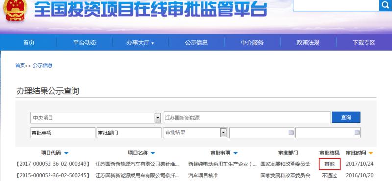Image resolution: width=392 pixels, height=181 pixels.
Task: Click the 审批结果 column header
Action: click(x=329, y=153)
